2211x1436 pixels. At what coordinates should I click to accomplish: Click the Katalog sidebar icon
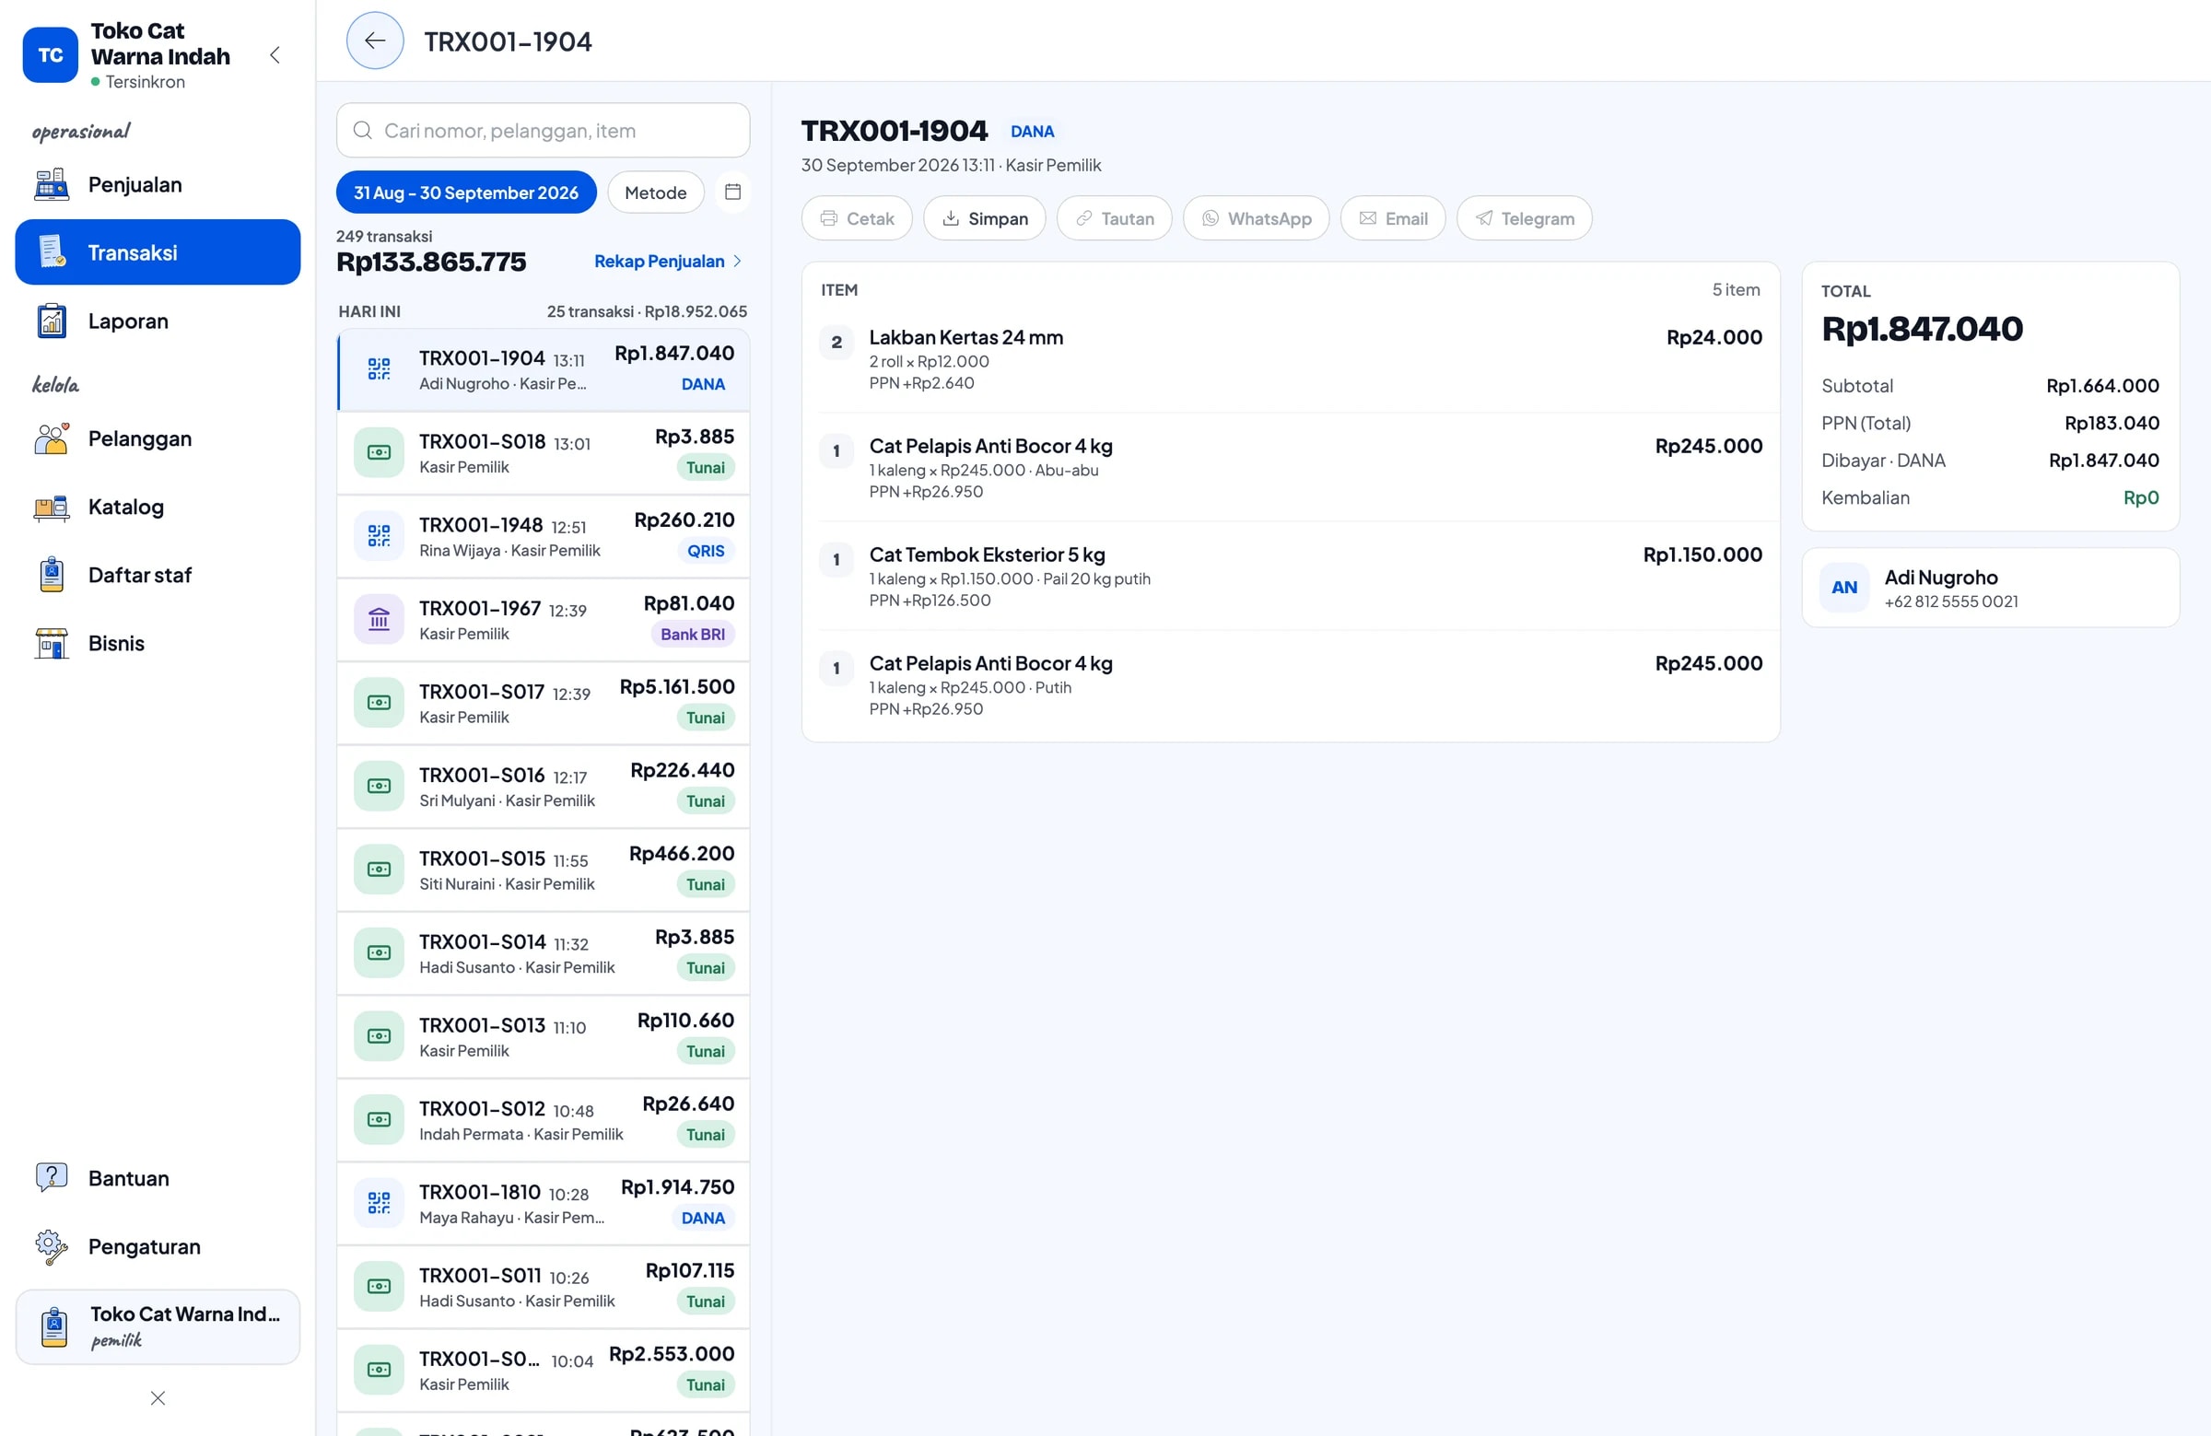(52, 508)
